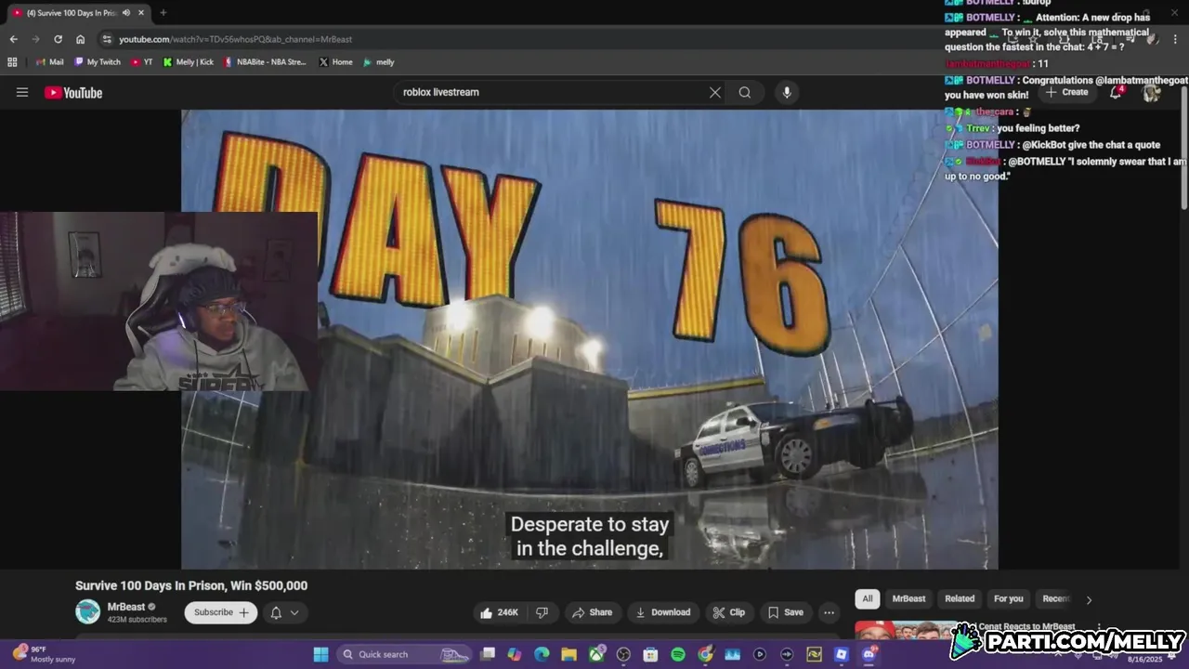The width and height of the screenshot is (1189, 669).
Task: View site information icon in address bar
Action: point(107,39)
